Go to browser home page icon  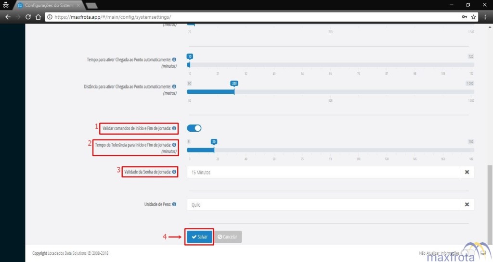pyautogui.click(x=39, y=17)
